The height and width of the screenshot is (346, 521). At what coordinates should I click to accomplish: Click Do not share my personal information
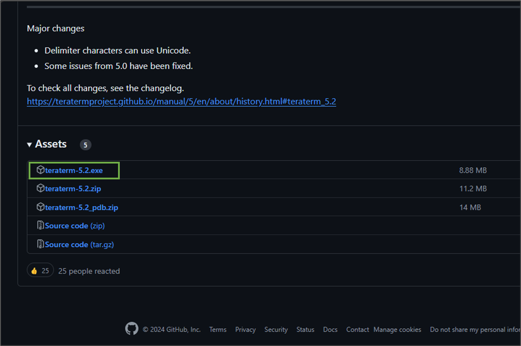pyautogui.click(x=475, y=329)
